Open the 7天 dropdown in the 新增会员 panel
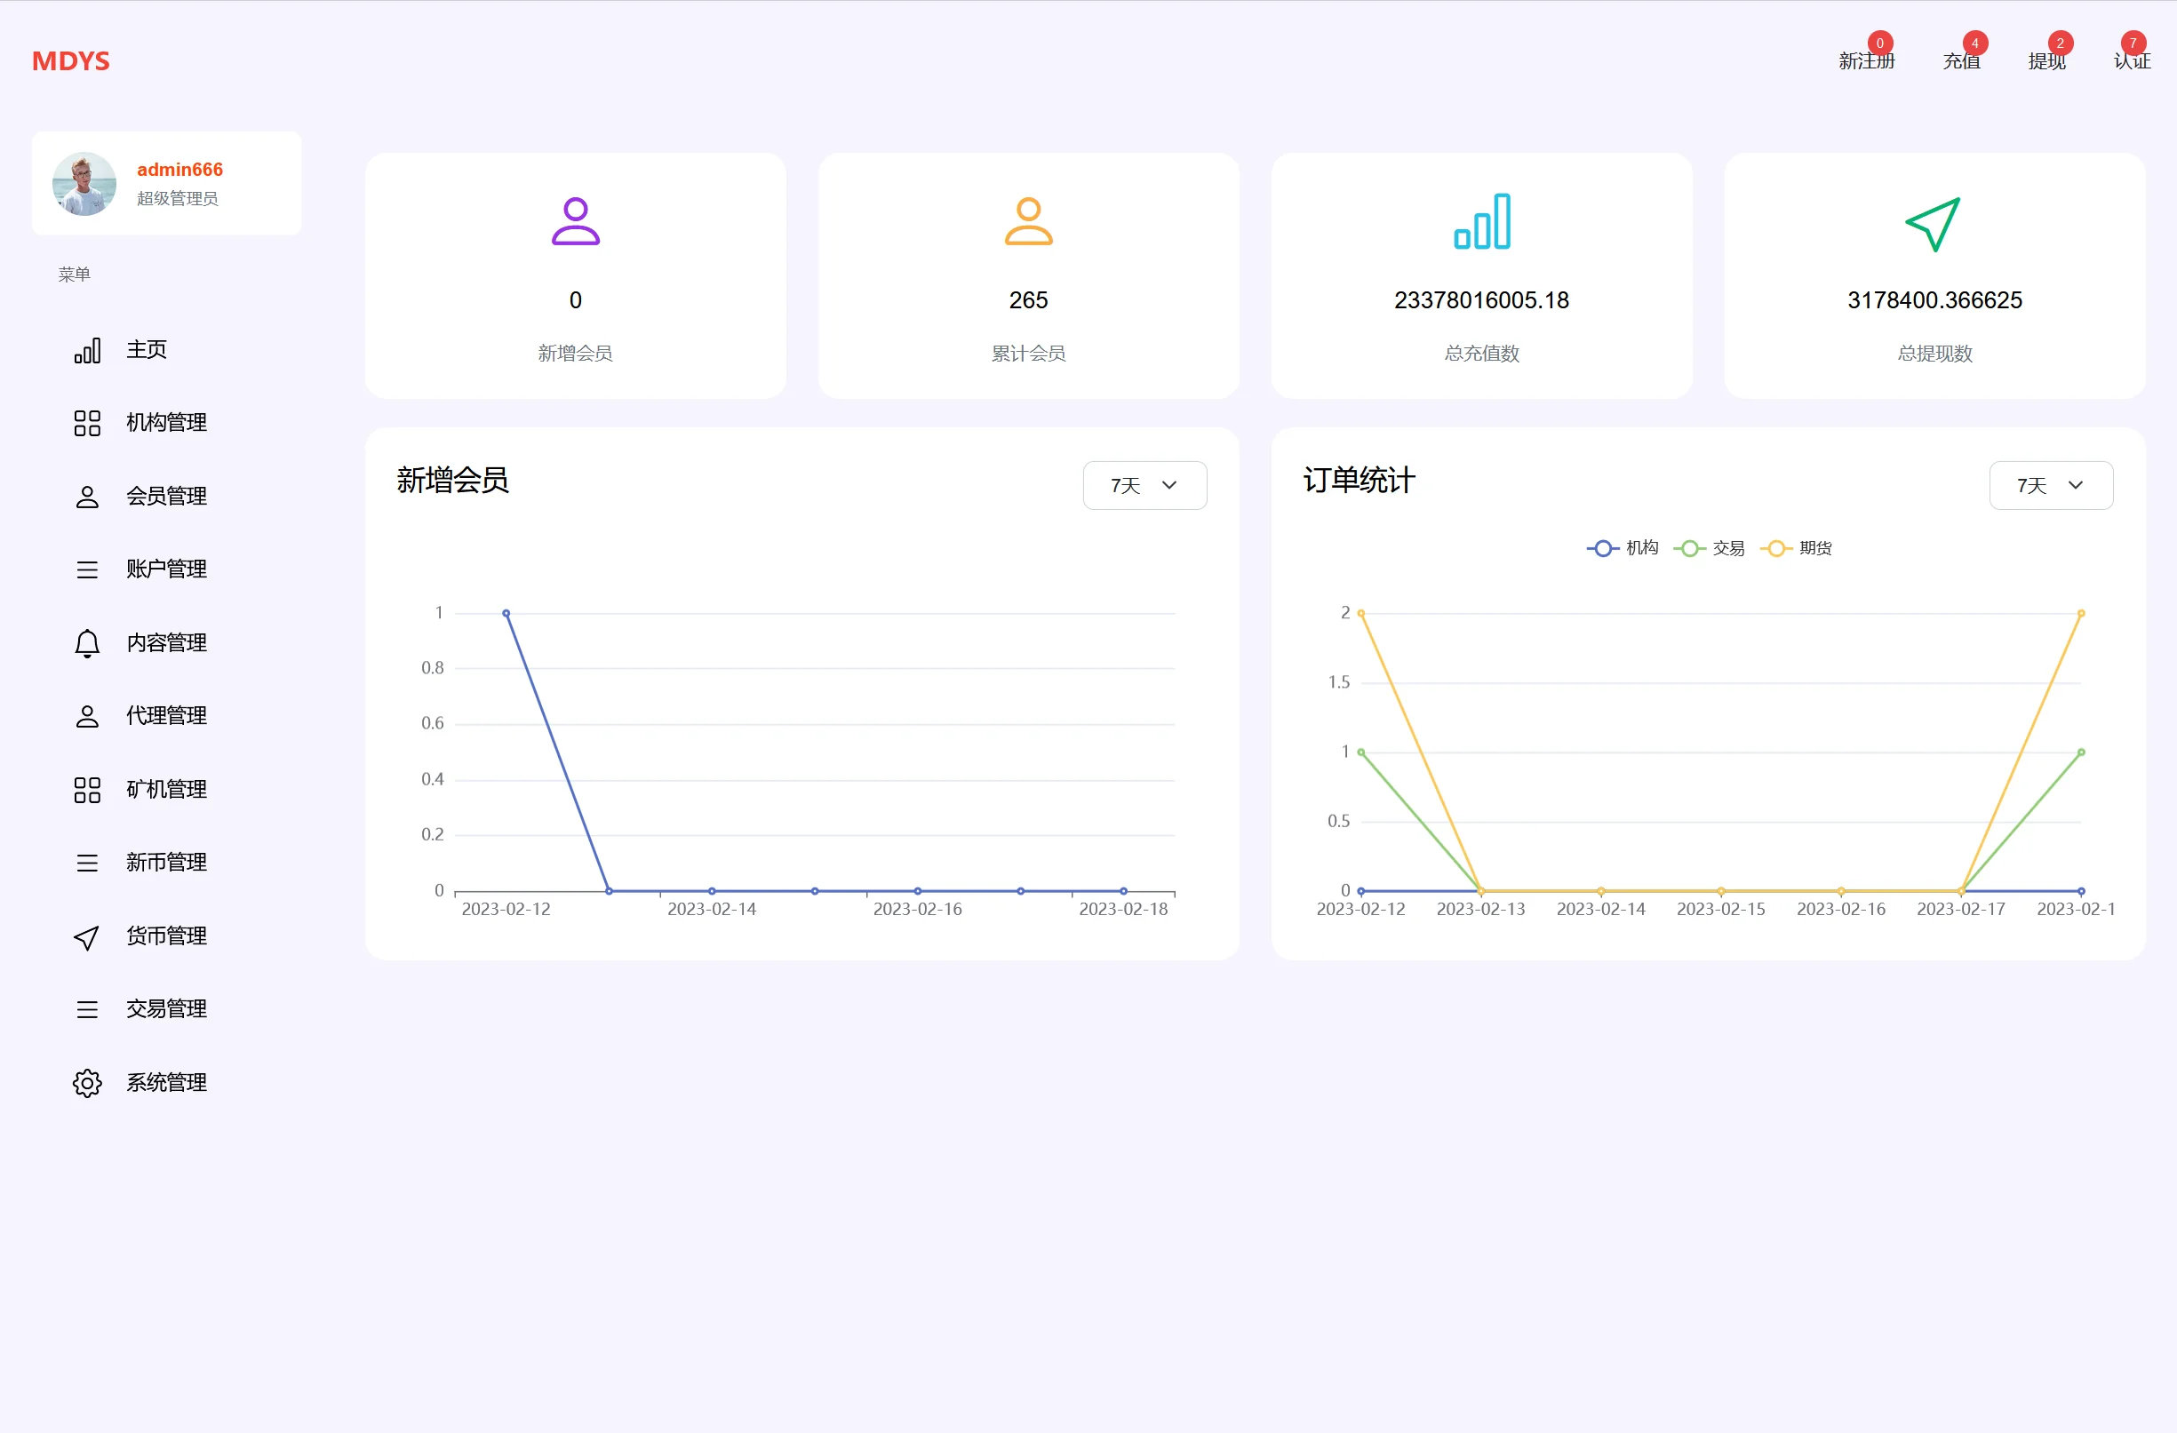This screenshot has width=2177, height=1433. (x=1144, y=486)
